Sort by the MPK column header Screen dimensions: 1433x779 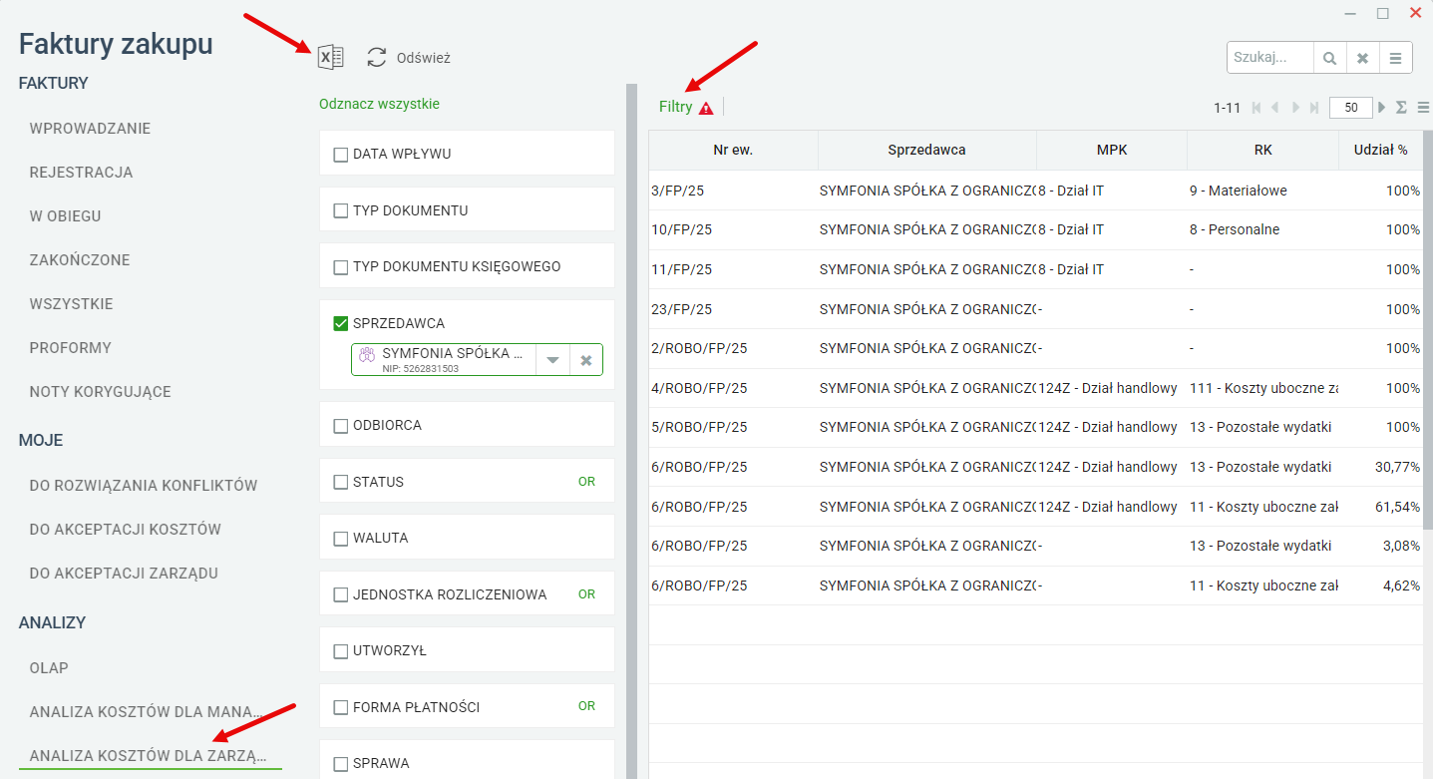pyautogui.click(x=1111, y=151)
